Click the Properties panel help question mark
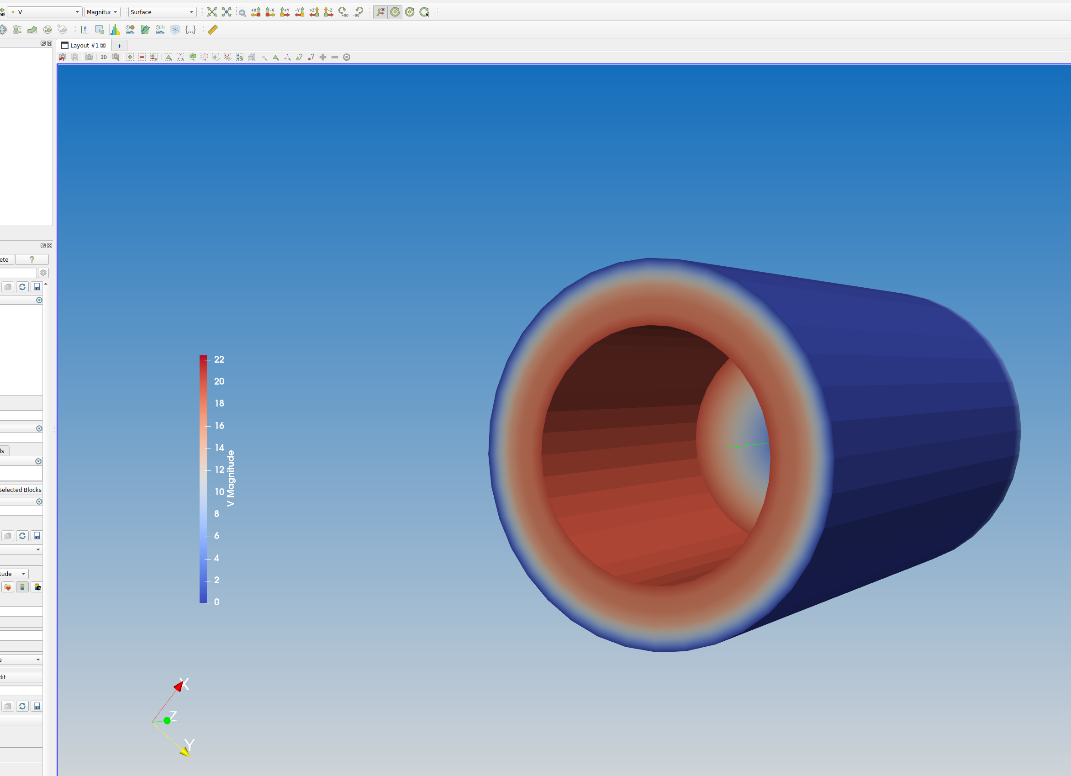The height and width of the screenshot is (776, 1071). [32, 259]
